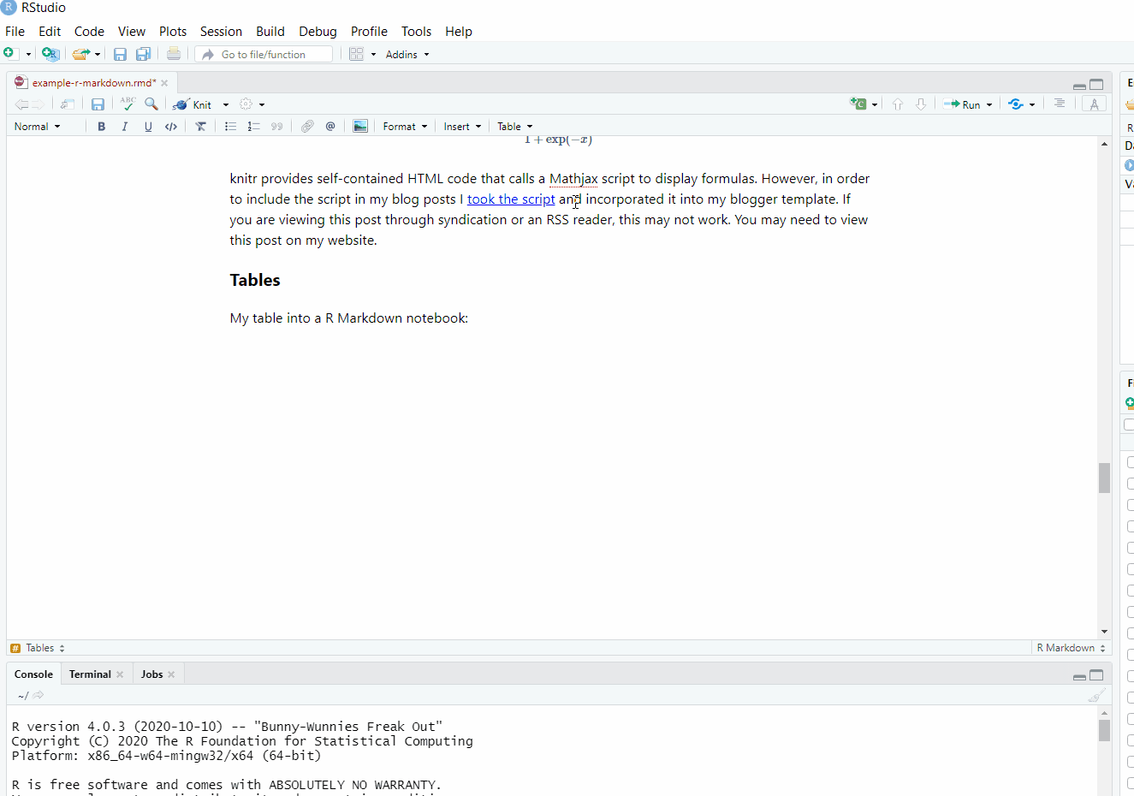This screenshot has width=1134, height=796.
Task: Open the workspace panes layout dropdown
Action: 363,54
